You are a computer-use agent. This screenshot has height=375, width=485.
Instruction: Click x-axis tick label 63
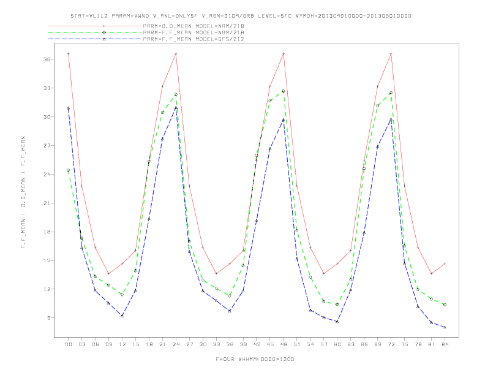(x=351, y=344)
